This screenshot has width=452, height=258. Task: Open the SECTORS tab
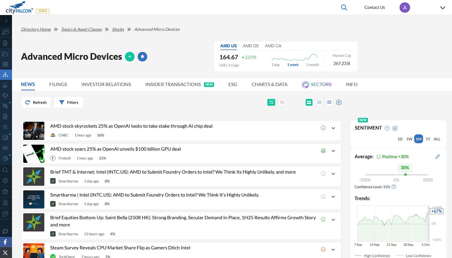317,85
